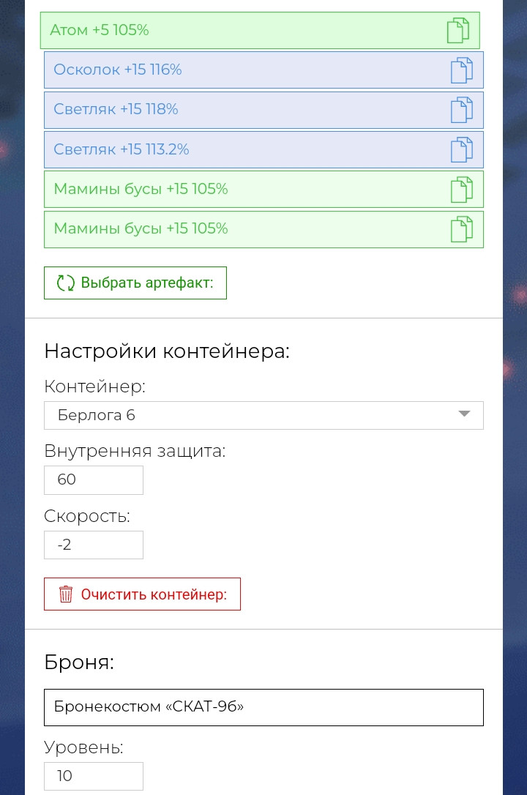527x795 pixels.
Task: Focus the Внутренняя защита input field
Action: tap(94, 480)
